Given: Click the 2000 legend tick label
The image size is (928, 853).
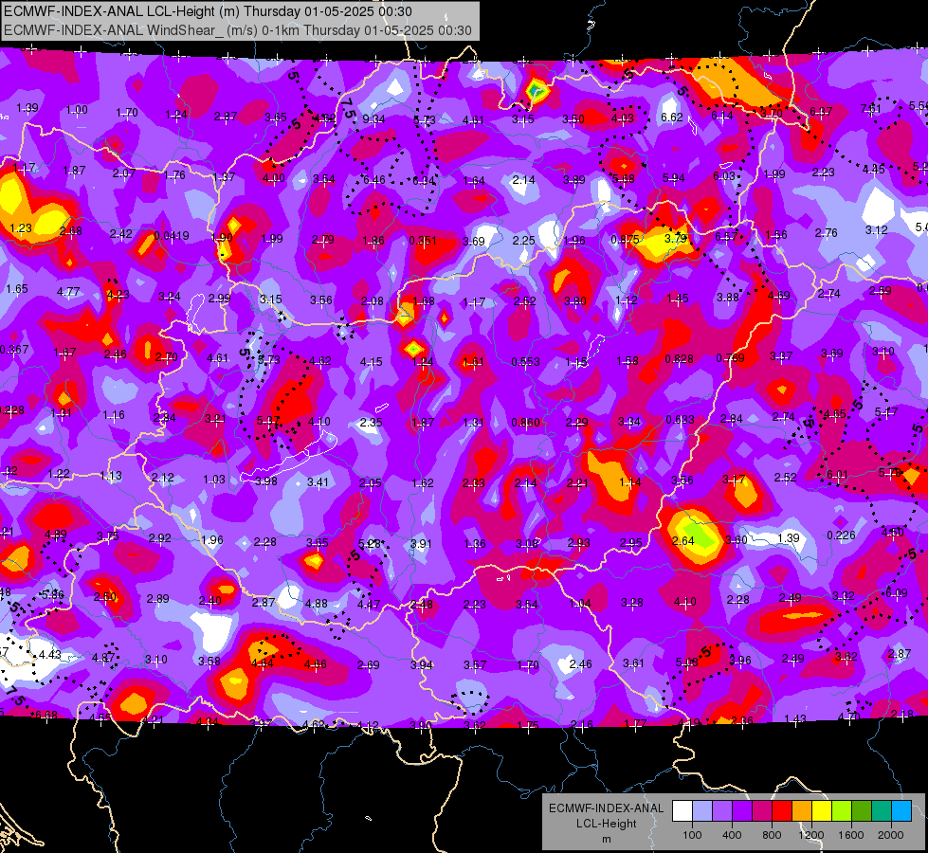Looking at the screenshot, I should click(891, 835).
